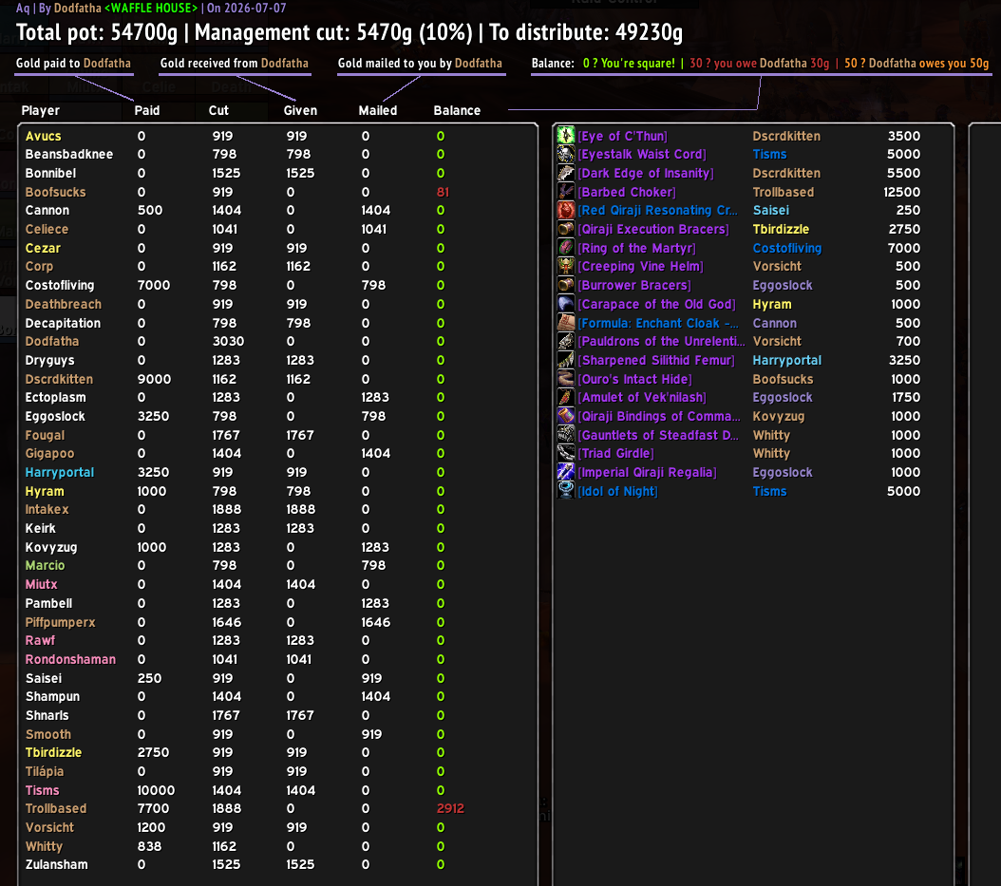Click Piffpumperx's mailed amount 1646
This screenshot has height=886, width=1001.
(x=375, y=622)
